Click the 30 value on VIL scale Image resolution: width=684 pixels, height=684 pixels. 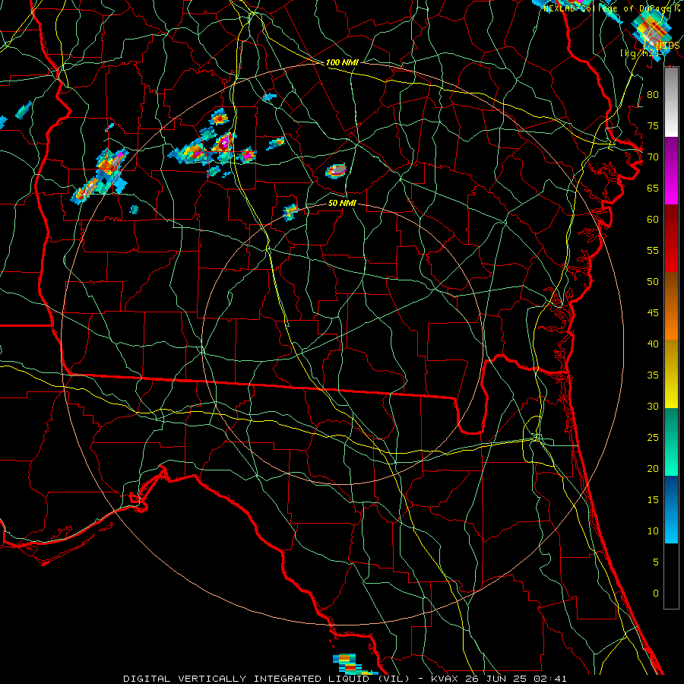[x=653, y=407]
